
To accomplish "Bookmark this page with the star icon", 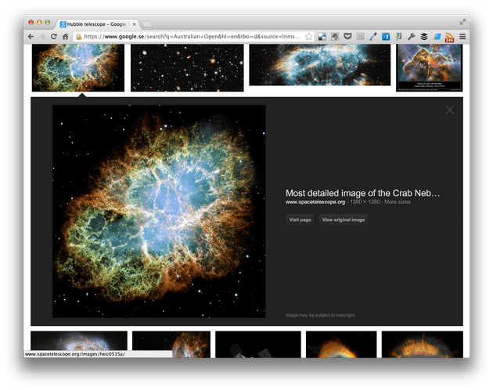I will 310,37.
